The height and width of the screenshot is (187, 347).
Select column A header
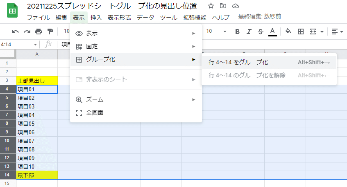point(37,54)
